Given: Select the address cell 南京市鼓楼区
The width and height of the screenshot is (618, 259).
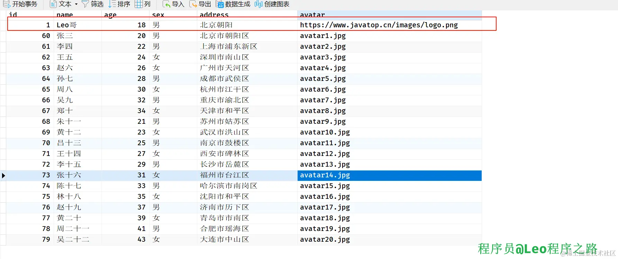Looking at the screenshot, I should [x=247, y=143].
